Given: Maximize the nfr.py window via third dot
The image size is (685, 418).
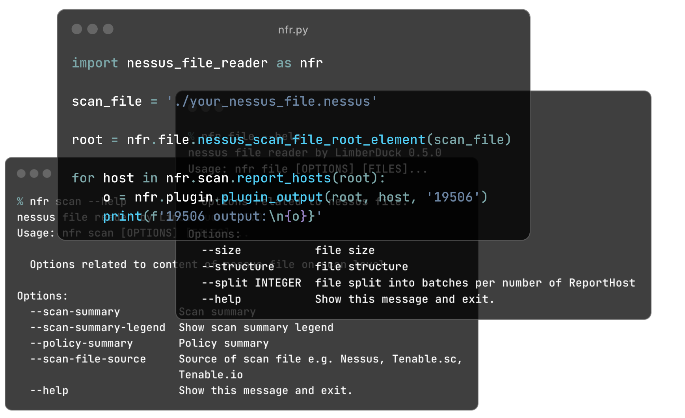Looking at the screenshot, I should click(108, 29).
